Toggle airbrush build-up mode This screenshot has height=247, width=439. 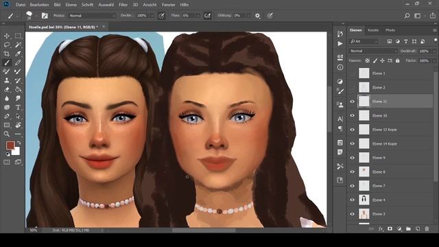click(207, 16)
